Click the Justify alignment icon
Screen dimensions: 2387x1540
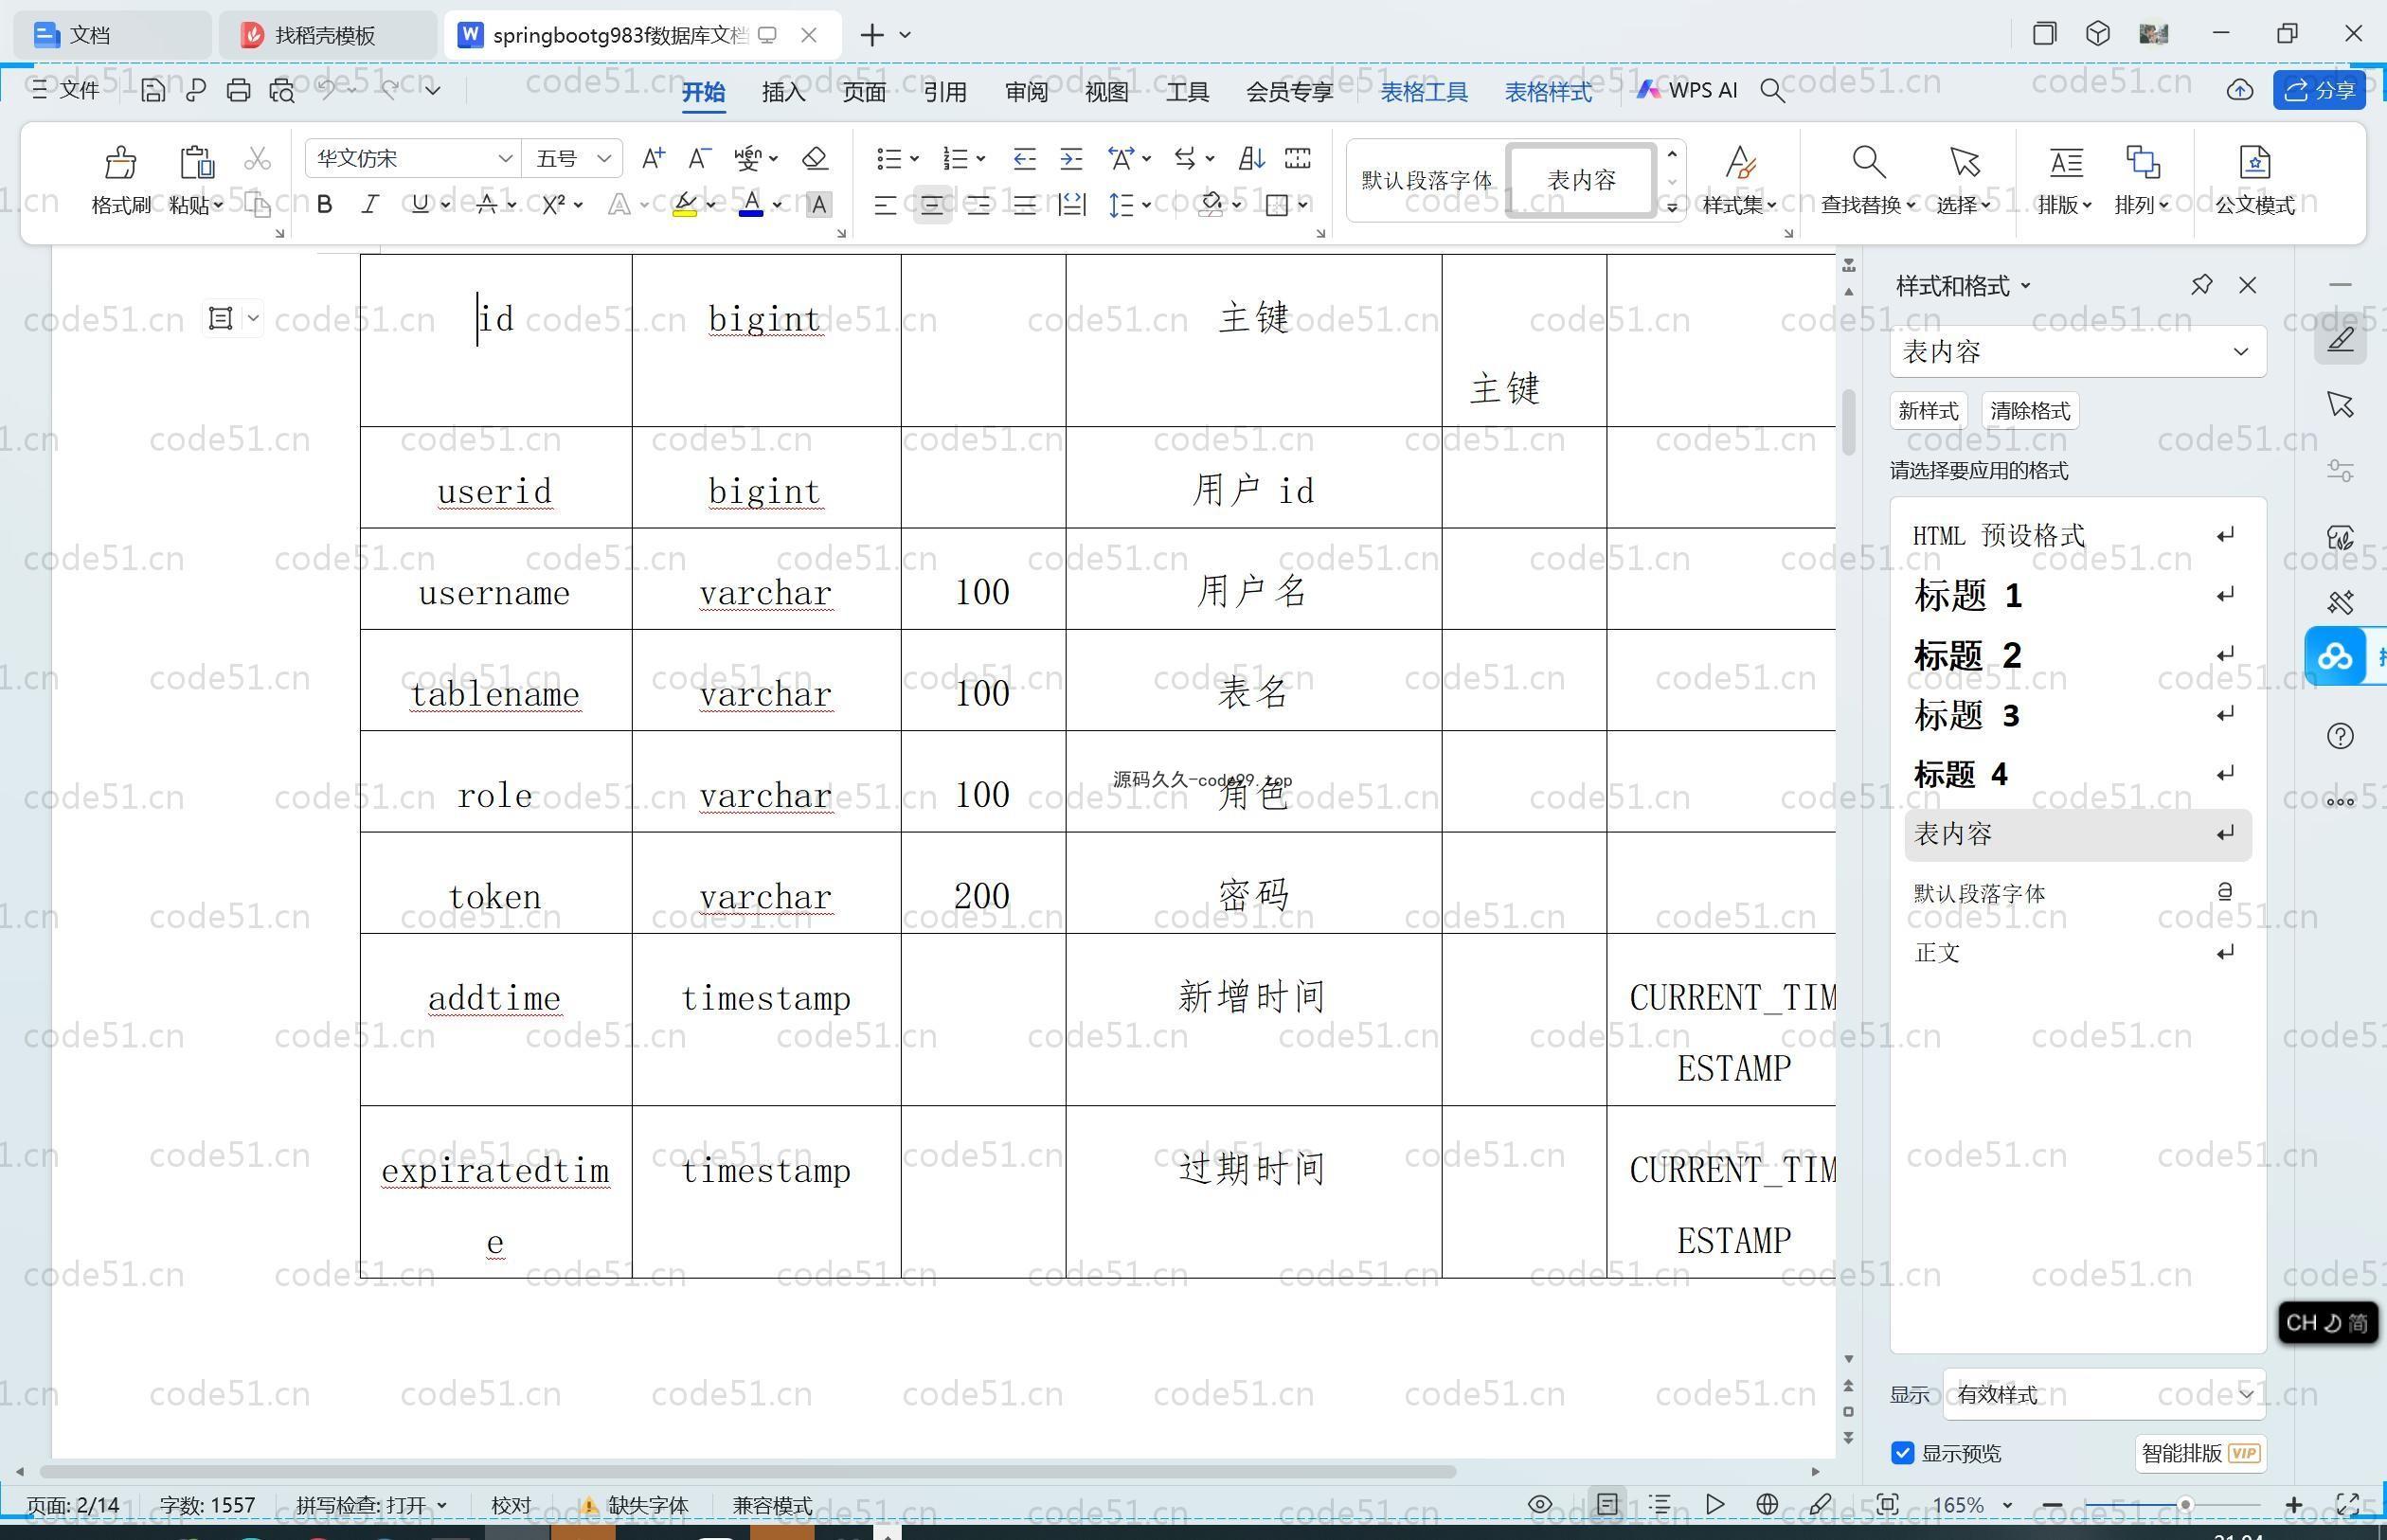coord(1024,205)
